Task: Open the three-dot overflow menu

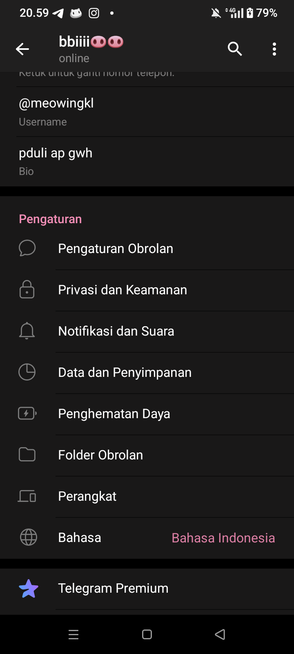Action: coord(274,49)
